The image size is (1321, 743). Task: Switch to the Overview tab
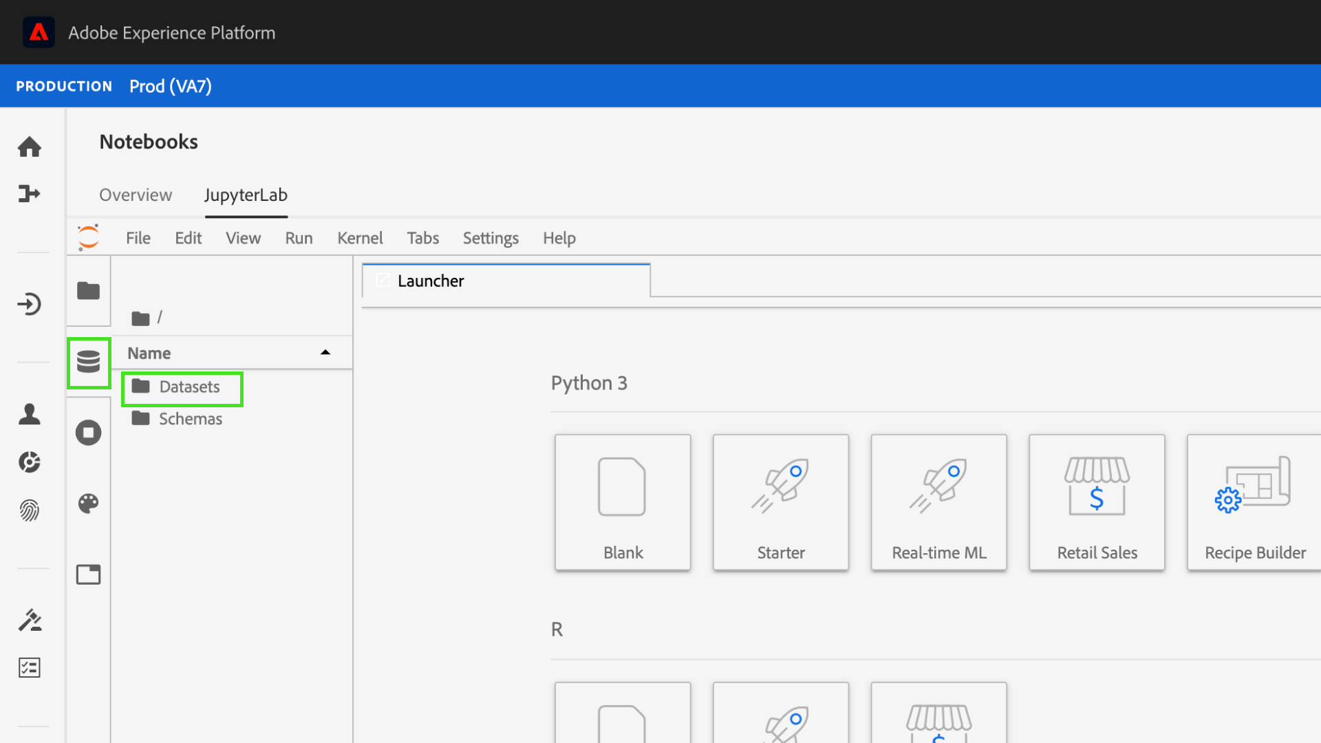point(136,195)
